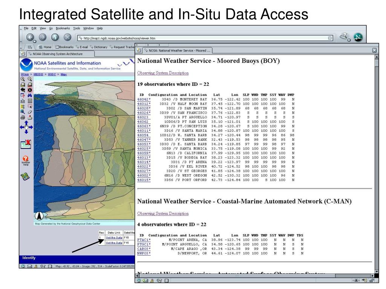Click Get the Data link in record 1
Image resolution: width=386 pixels, height=289 pixels.
[114, 238]
